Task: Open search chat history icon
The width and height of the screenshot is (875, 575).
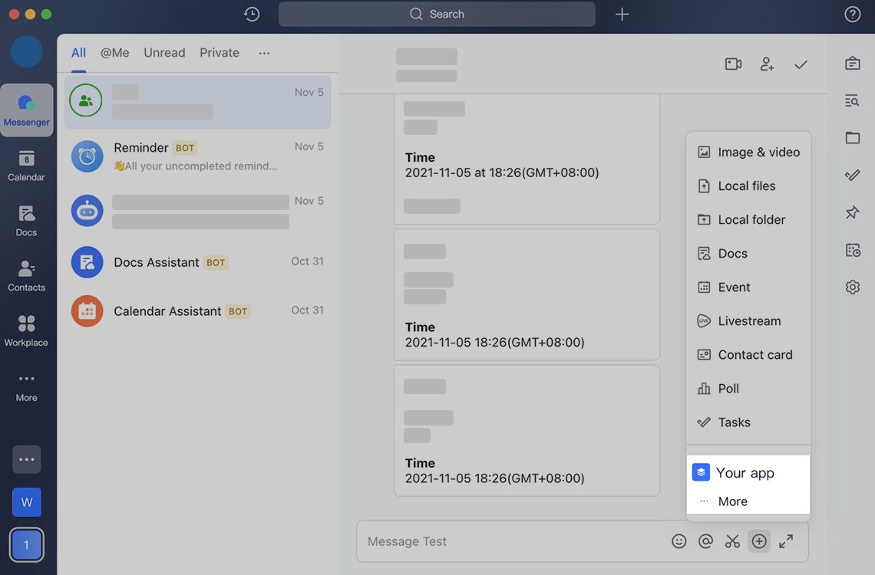Action: [852, 101]
